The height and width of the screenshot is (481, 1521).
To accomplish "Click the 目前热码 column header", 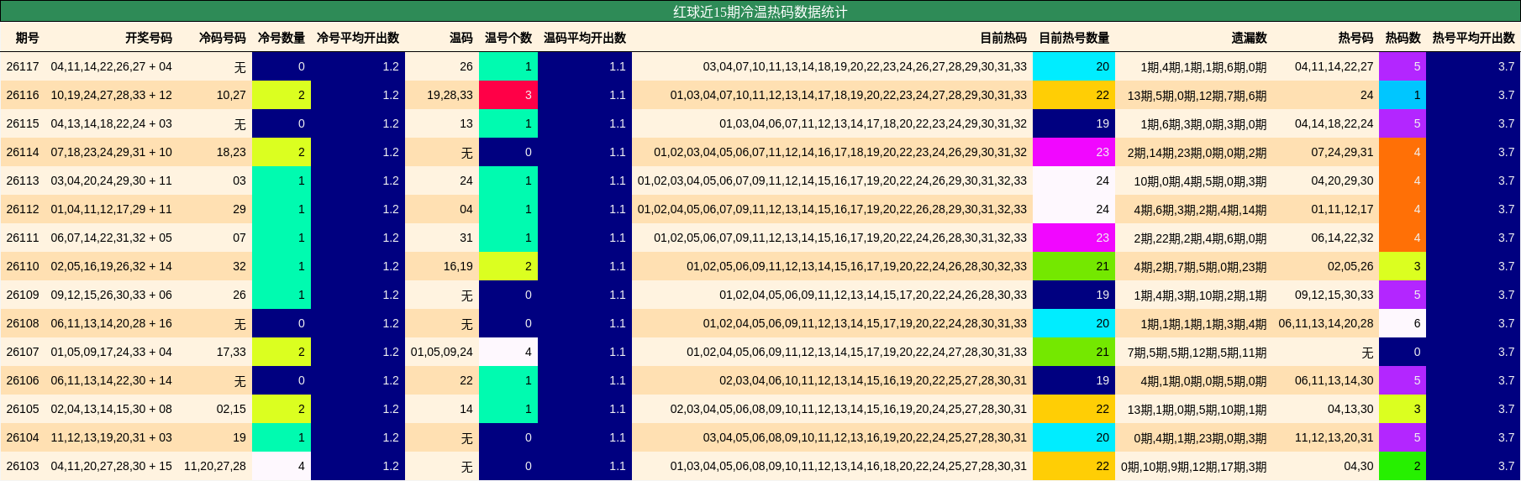I will tap(1003, 38).
